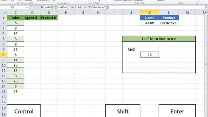Select the Sales value 6 in row 14

(16, 86)
